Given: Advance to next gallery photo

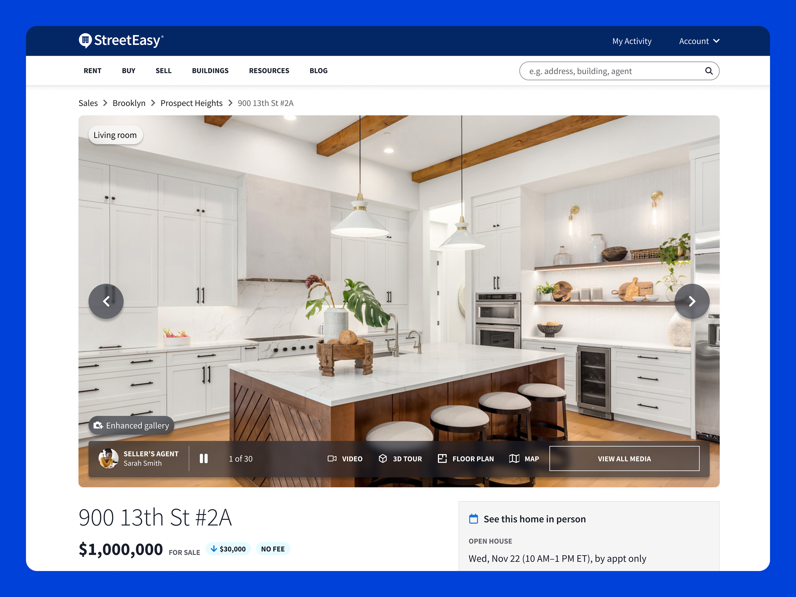Looking at the screenshot, I should point(691,301).
